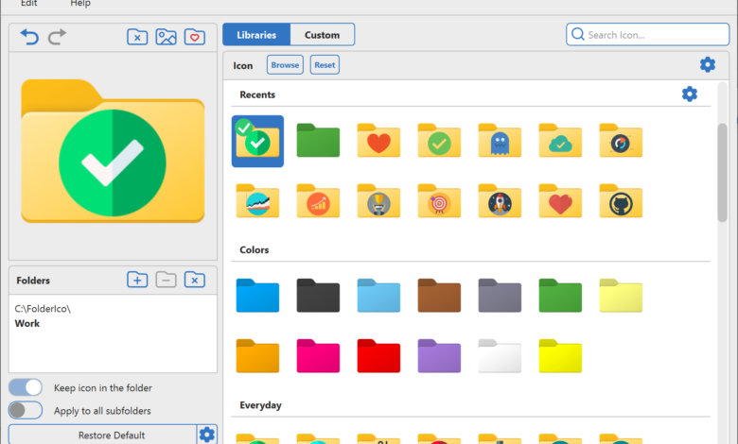The height and width of the screenshot is (444, 738).
Task: Select the GitHub cat folder icon
Action: point(621,200)
